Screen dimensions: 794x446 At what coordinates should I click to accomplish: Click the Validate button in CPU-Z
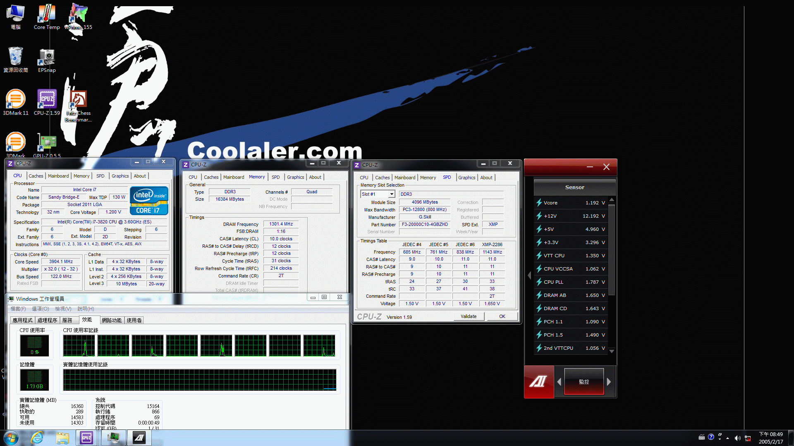point(467,316)
